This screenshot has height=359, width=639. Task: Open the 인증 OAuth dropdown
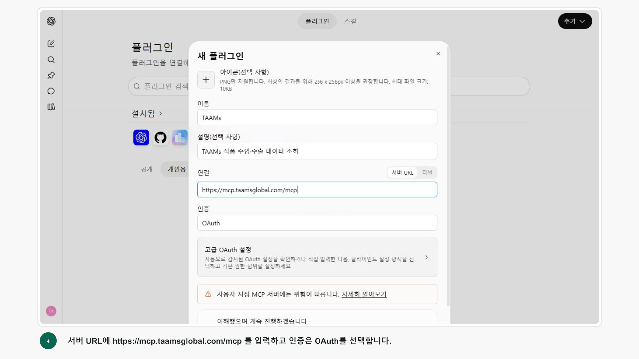point(318,223)
